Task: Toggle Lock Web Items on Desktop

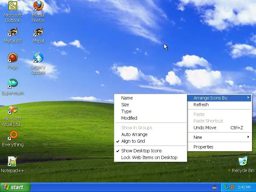Action: tap(150, 157)
